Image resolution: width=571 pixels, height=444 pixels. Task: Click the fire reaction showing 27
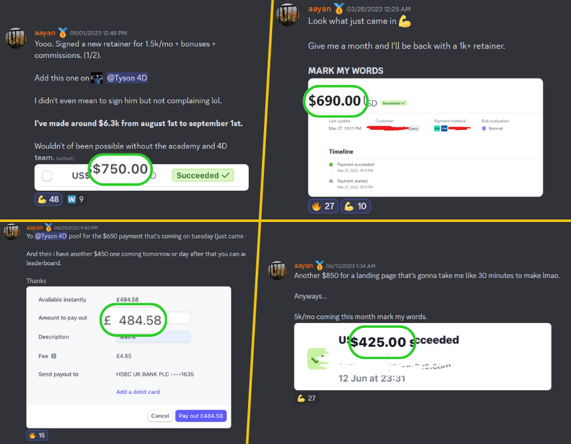[x=323, y=206]
